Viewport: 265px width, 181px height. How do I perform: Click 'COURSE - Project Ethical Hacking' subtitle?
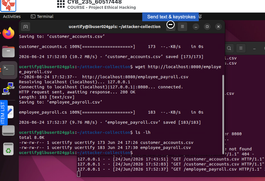tap(102, 7)
